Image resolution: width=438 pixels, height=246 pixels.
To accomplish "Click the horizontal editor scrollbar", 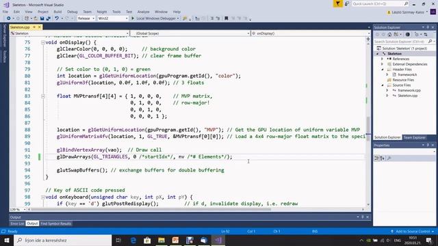I will [151, 209].
